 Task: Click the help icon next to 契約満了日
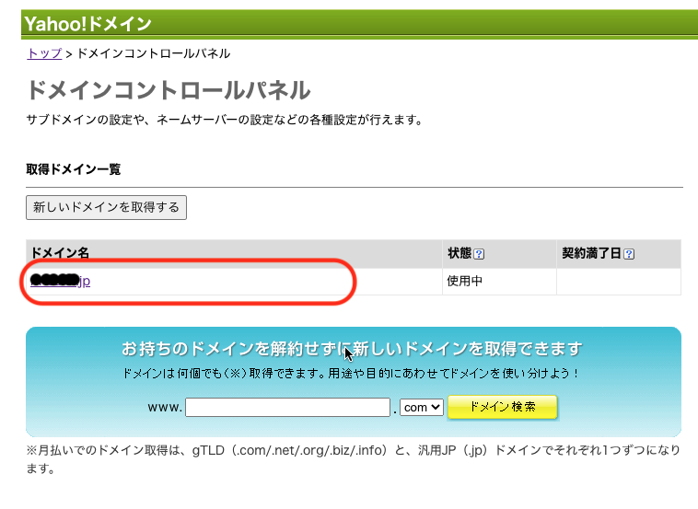(629, 254)
